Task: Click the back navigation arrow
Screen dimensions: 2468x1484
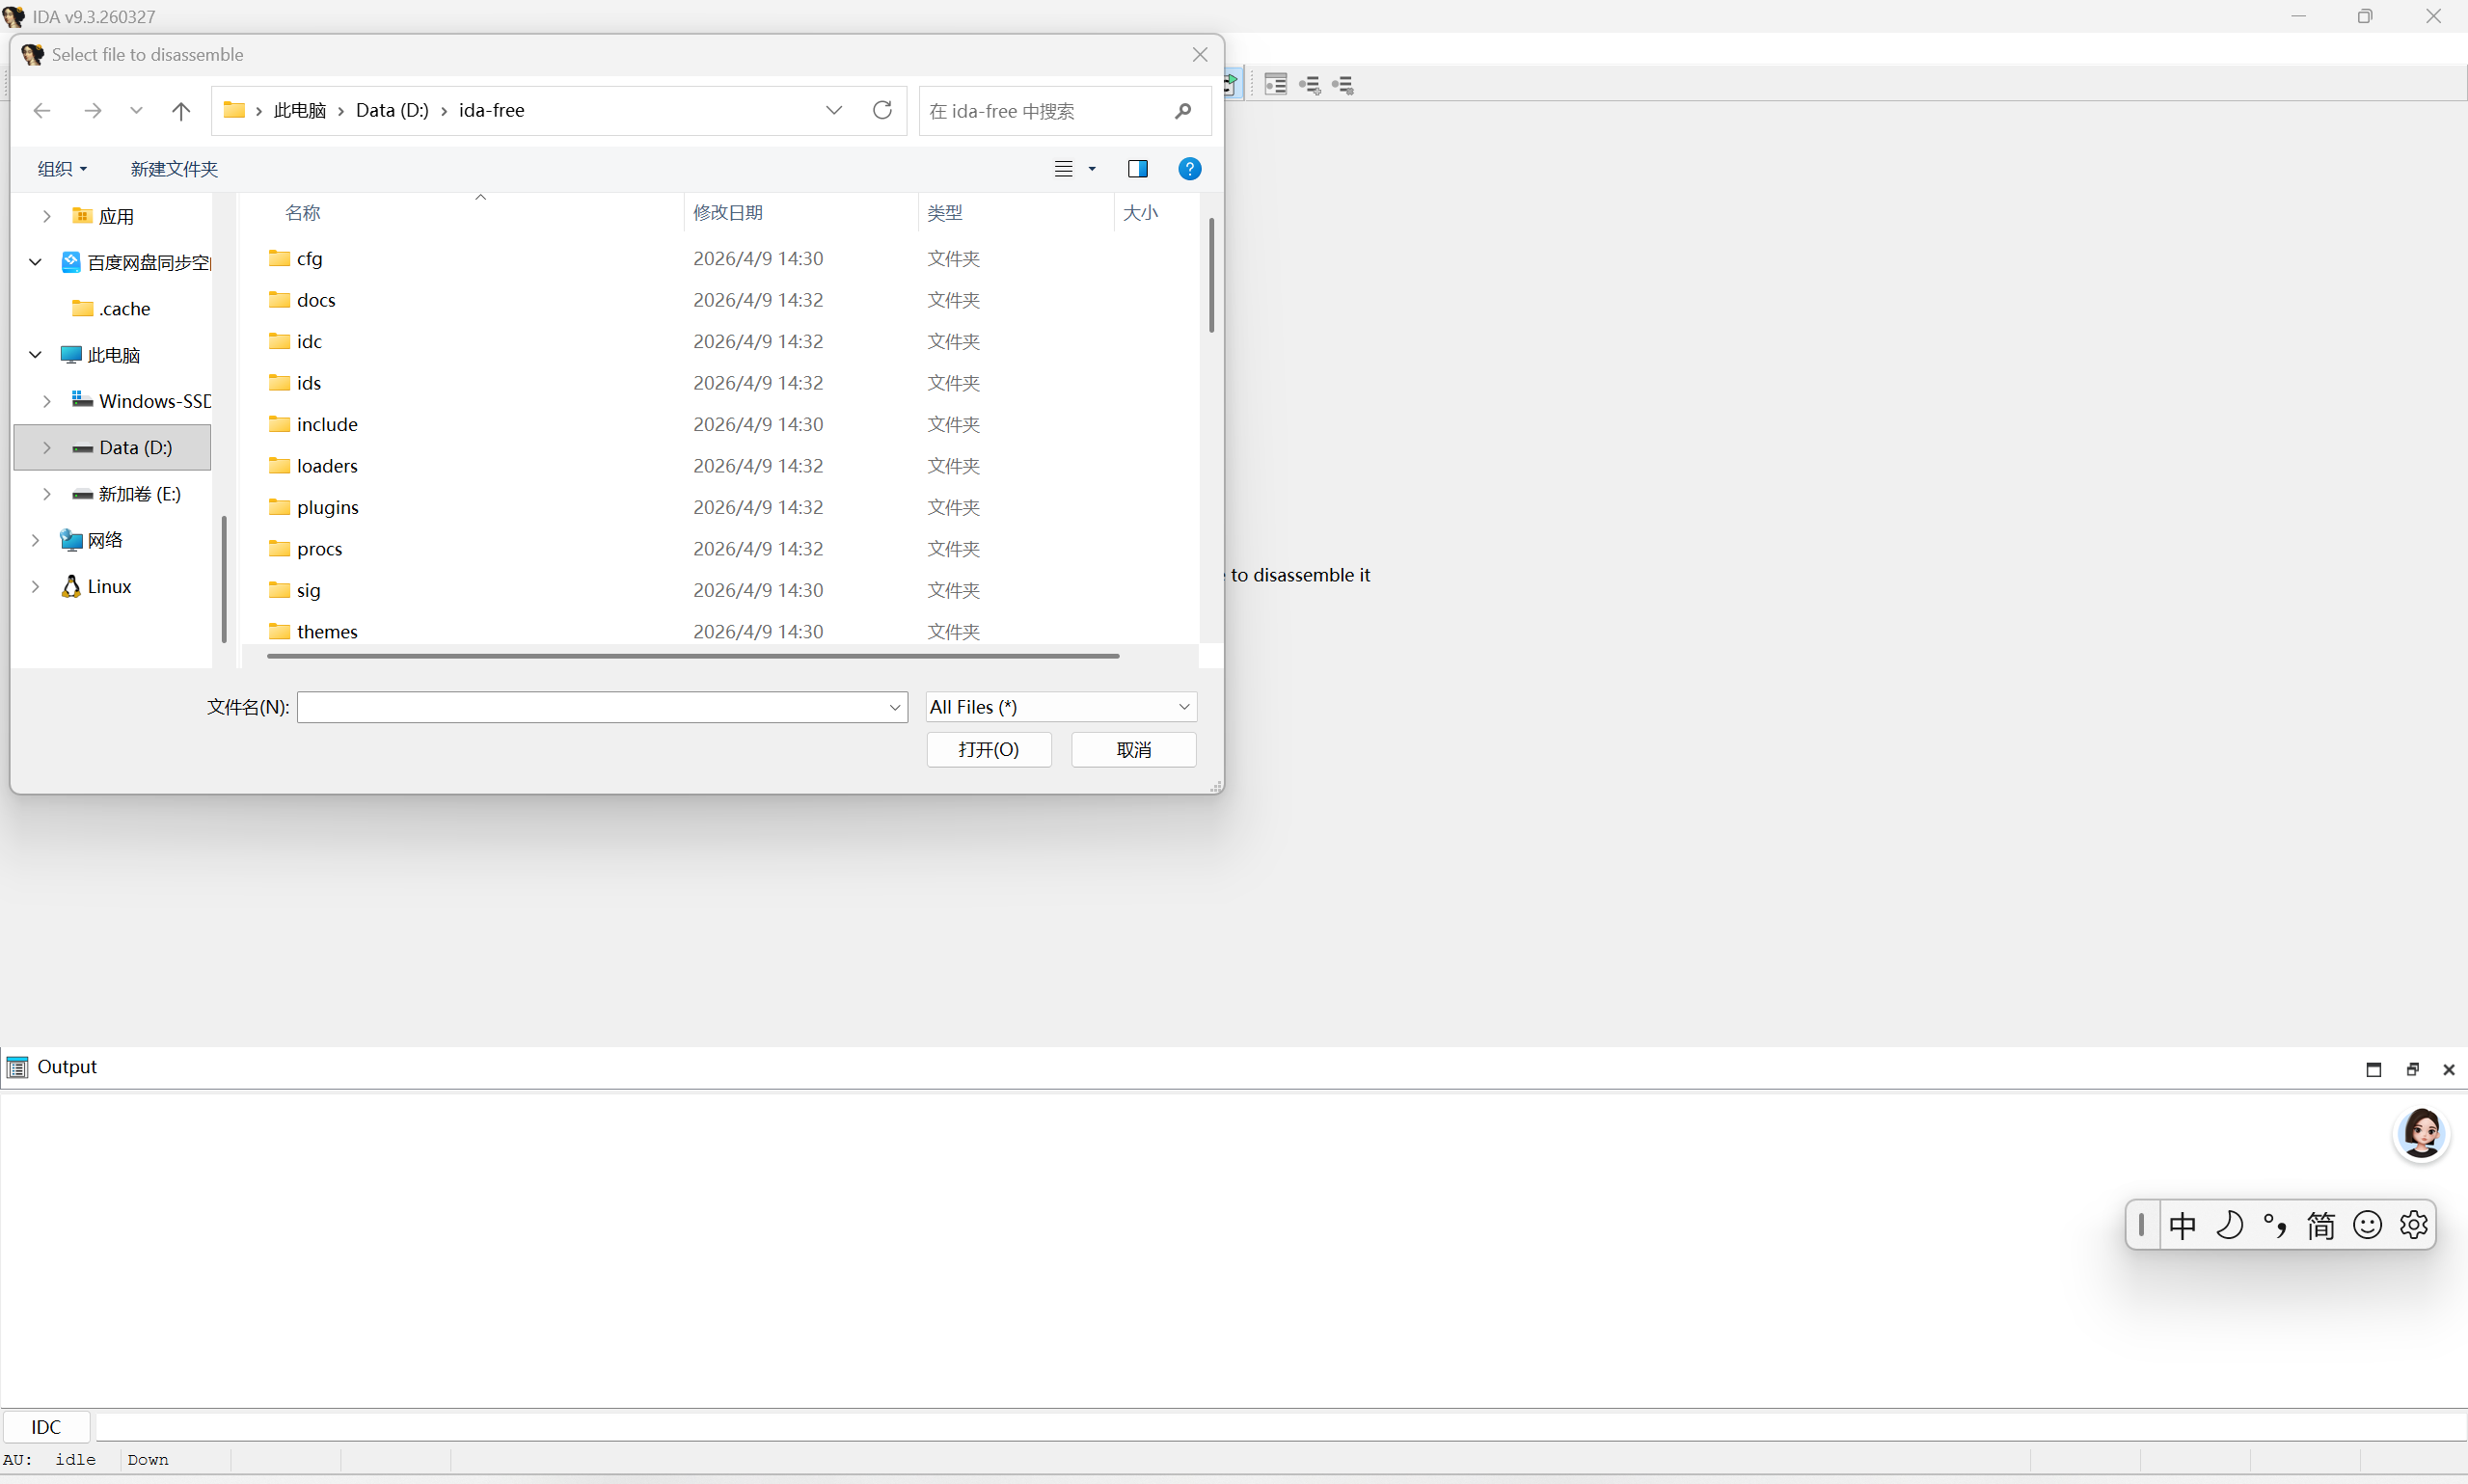Action: [42, 111]
